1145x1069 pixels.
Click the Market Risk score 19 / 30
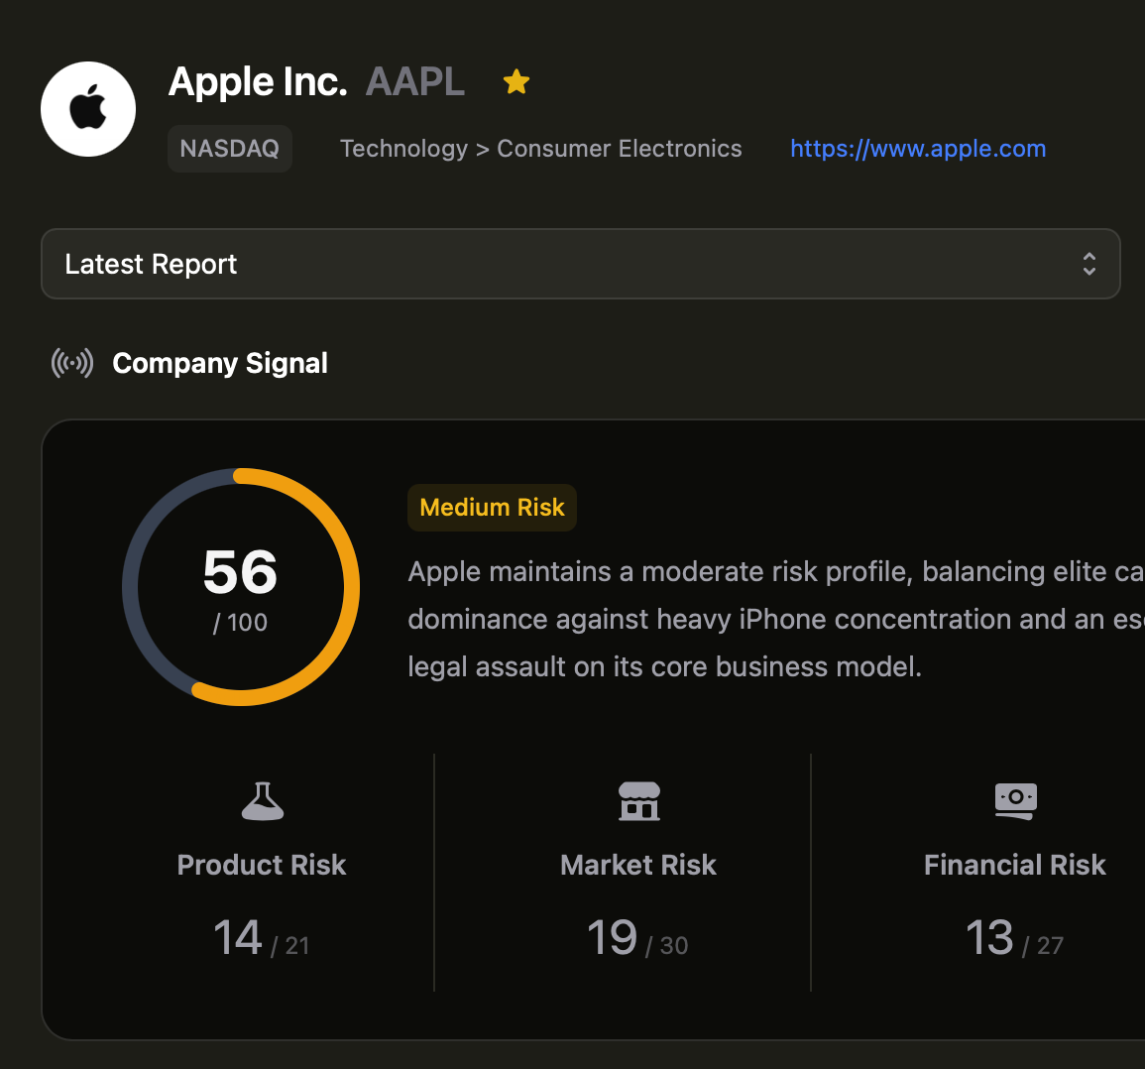(637, 938)
